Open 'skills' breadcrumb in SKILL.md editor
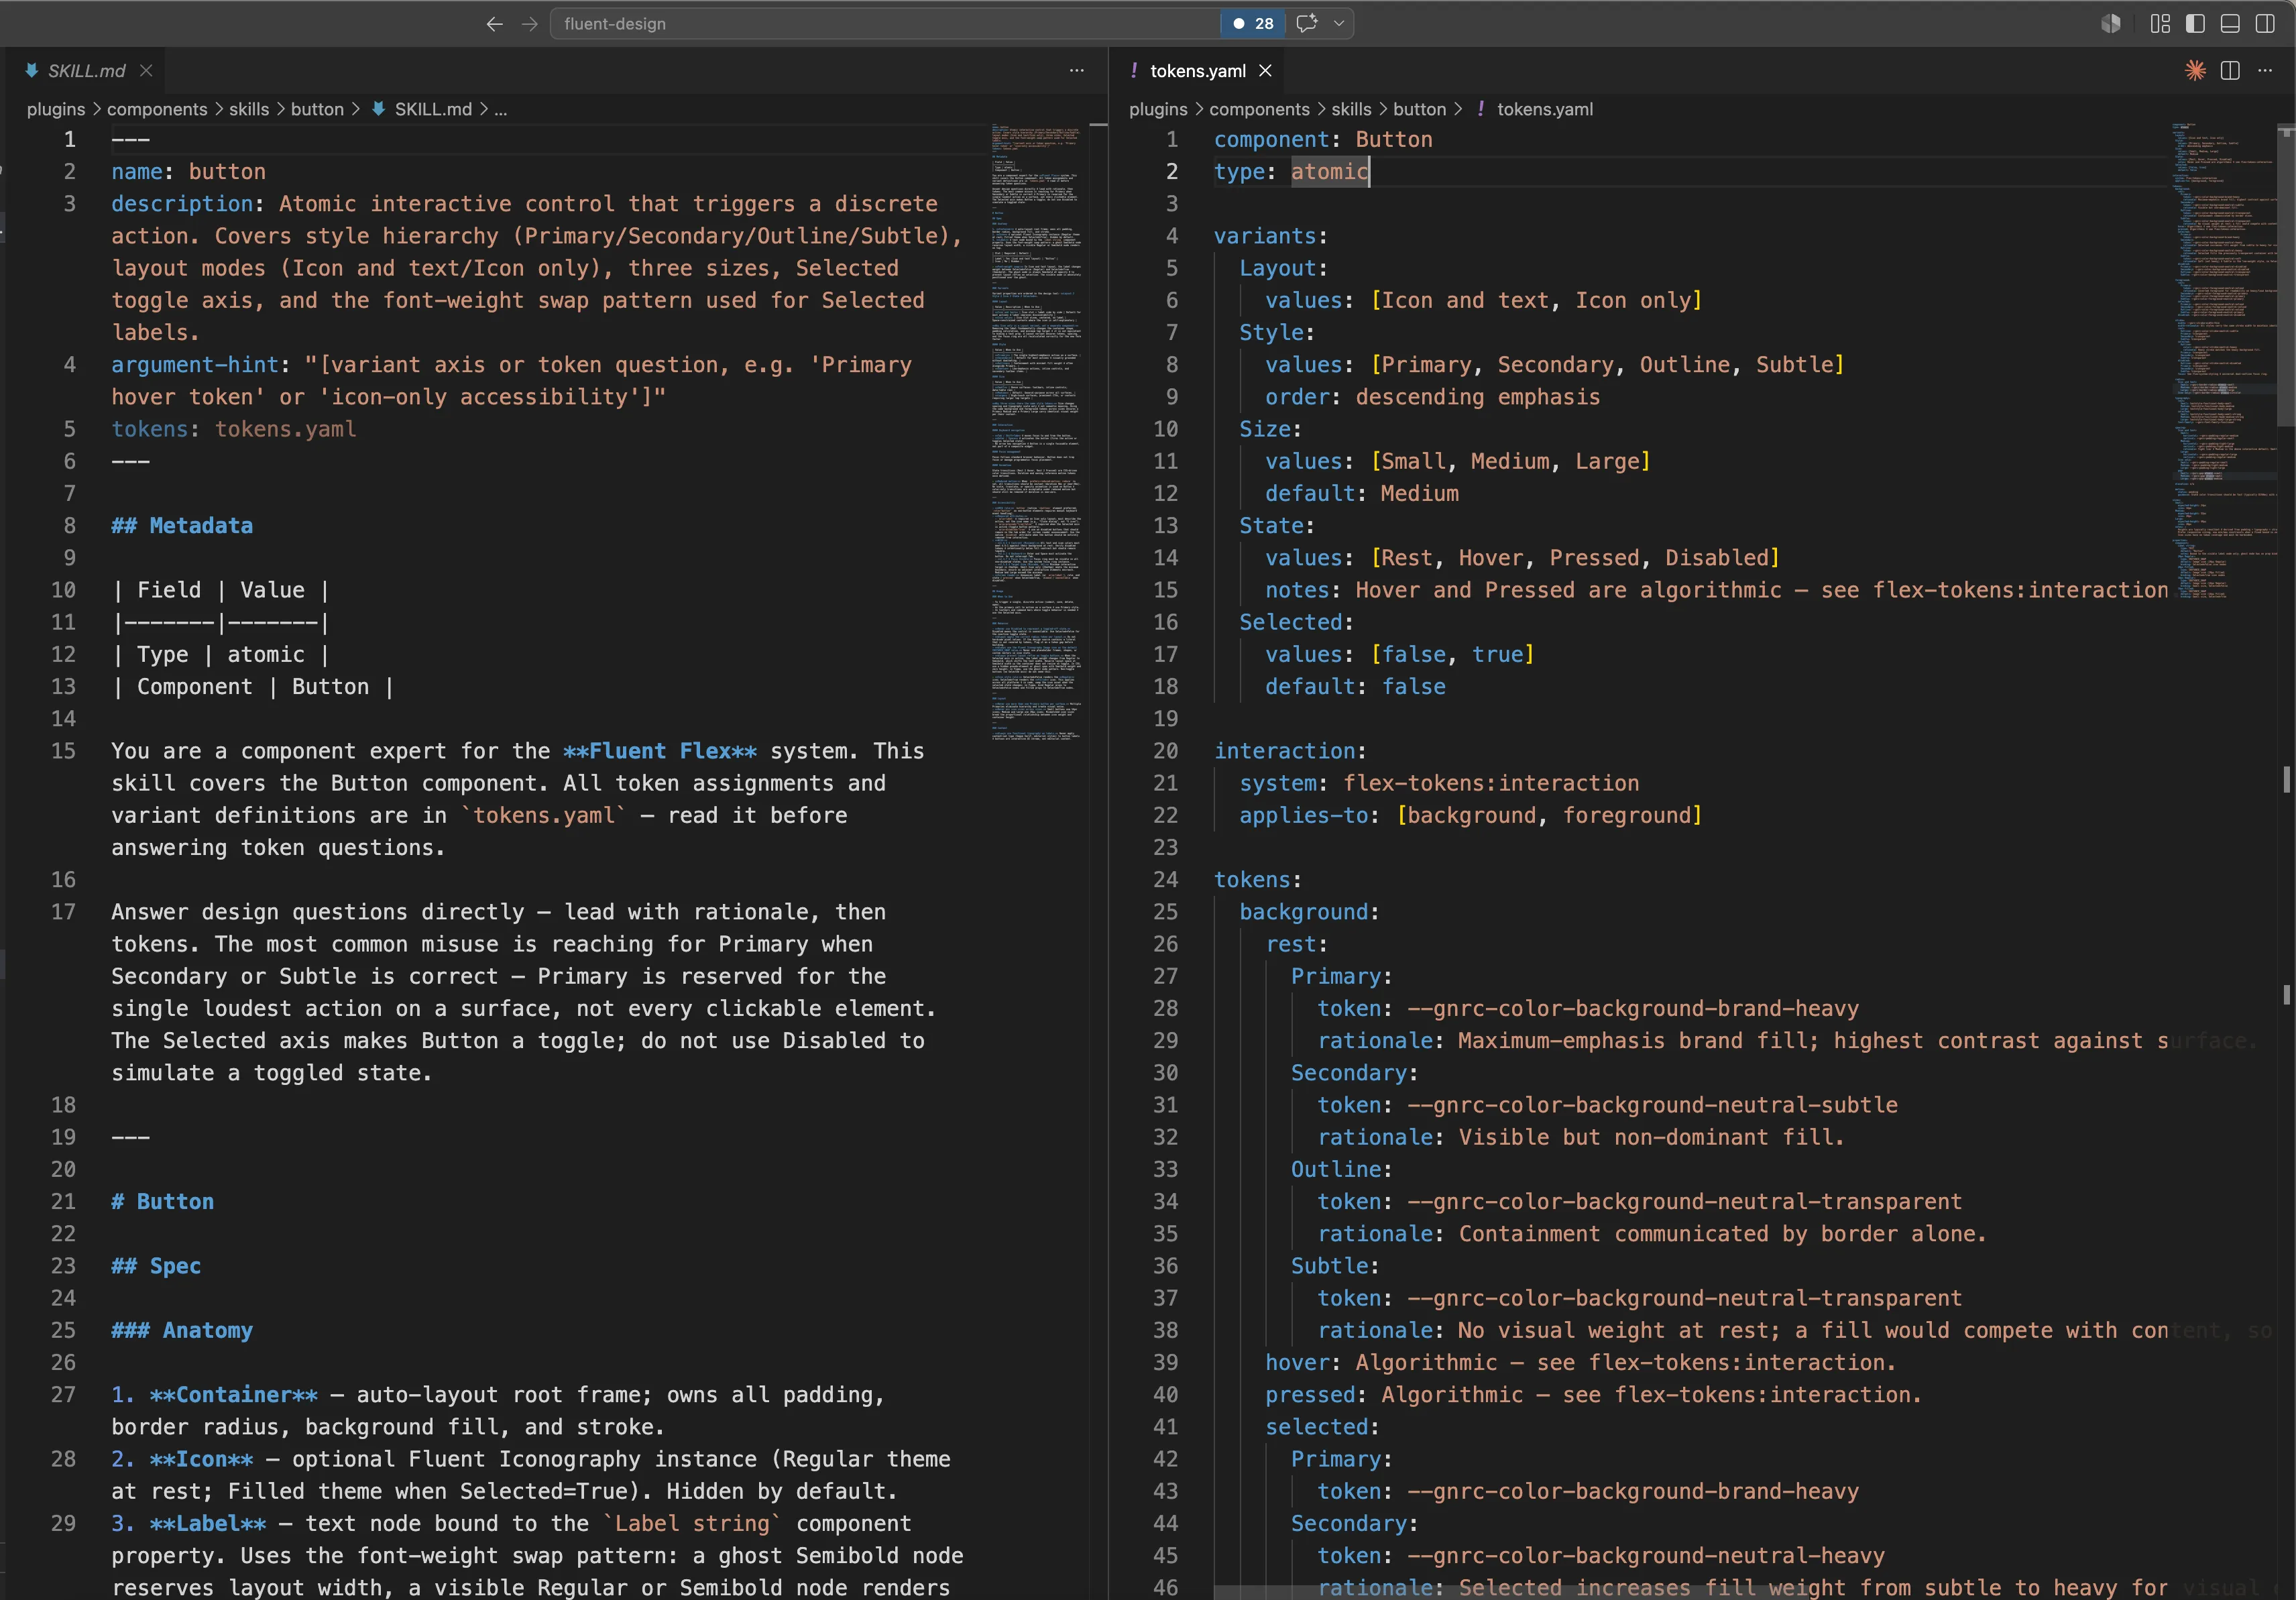Screen dimensions: 2296x1600 tap(249, 109)
